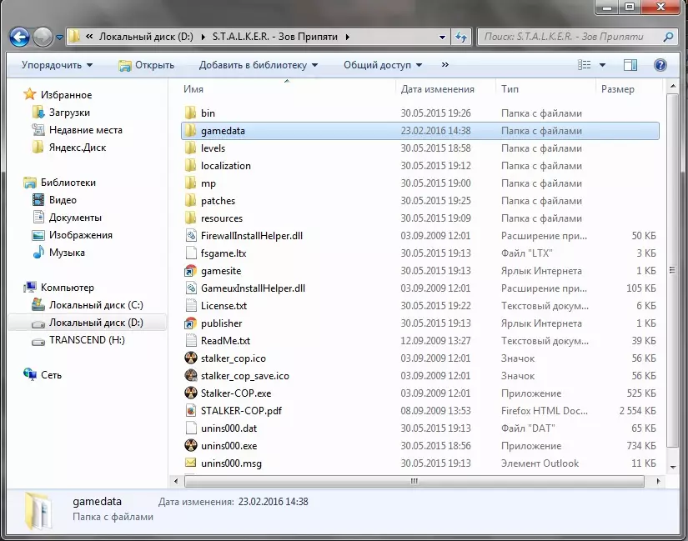Select the GameuxInstallHelper.dll file icon
The height and width of the screenshot is (541, 688).
191,288
